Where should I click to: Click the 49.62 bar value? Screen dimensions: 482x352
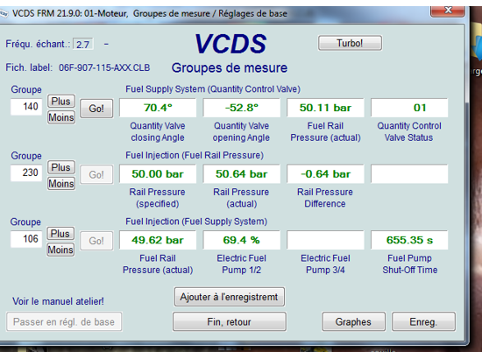coord(158,240)
